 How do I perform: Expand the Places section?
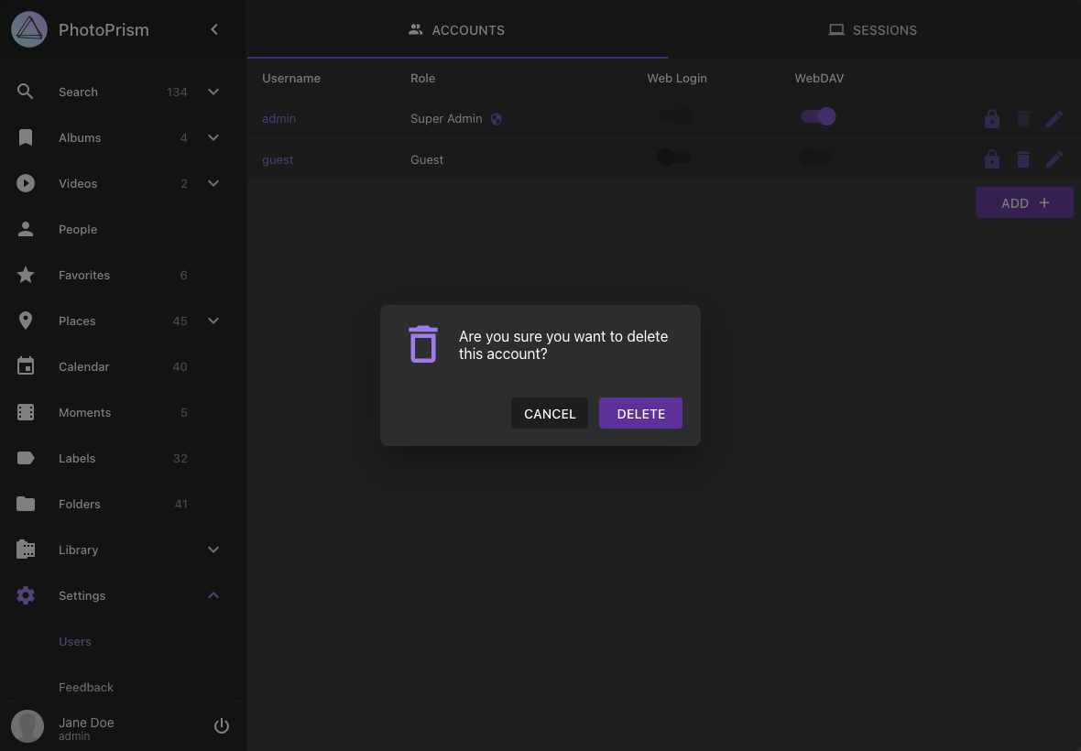[213, 321]
